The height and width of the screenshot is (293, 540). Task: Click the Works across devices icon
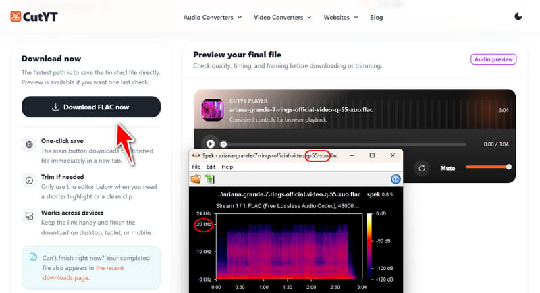29,216
